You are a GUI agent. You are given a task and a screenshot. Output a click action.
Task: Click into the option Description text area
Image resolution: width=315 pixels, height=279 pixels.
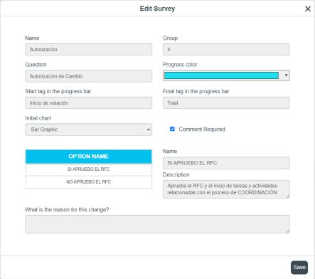(x=226, y=189)
